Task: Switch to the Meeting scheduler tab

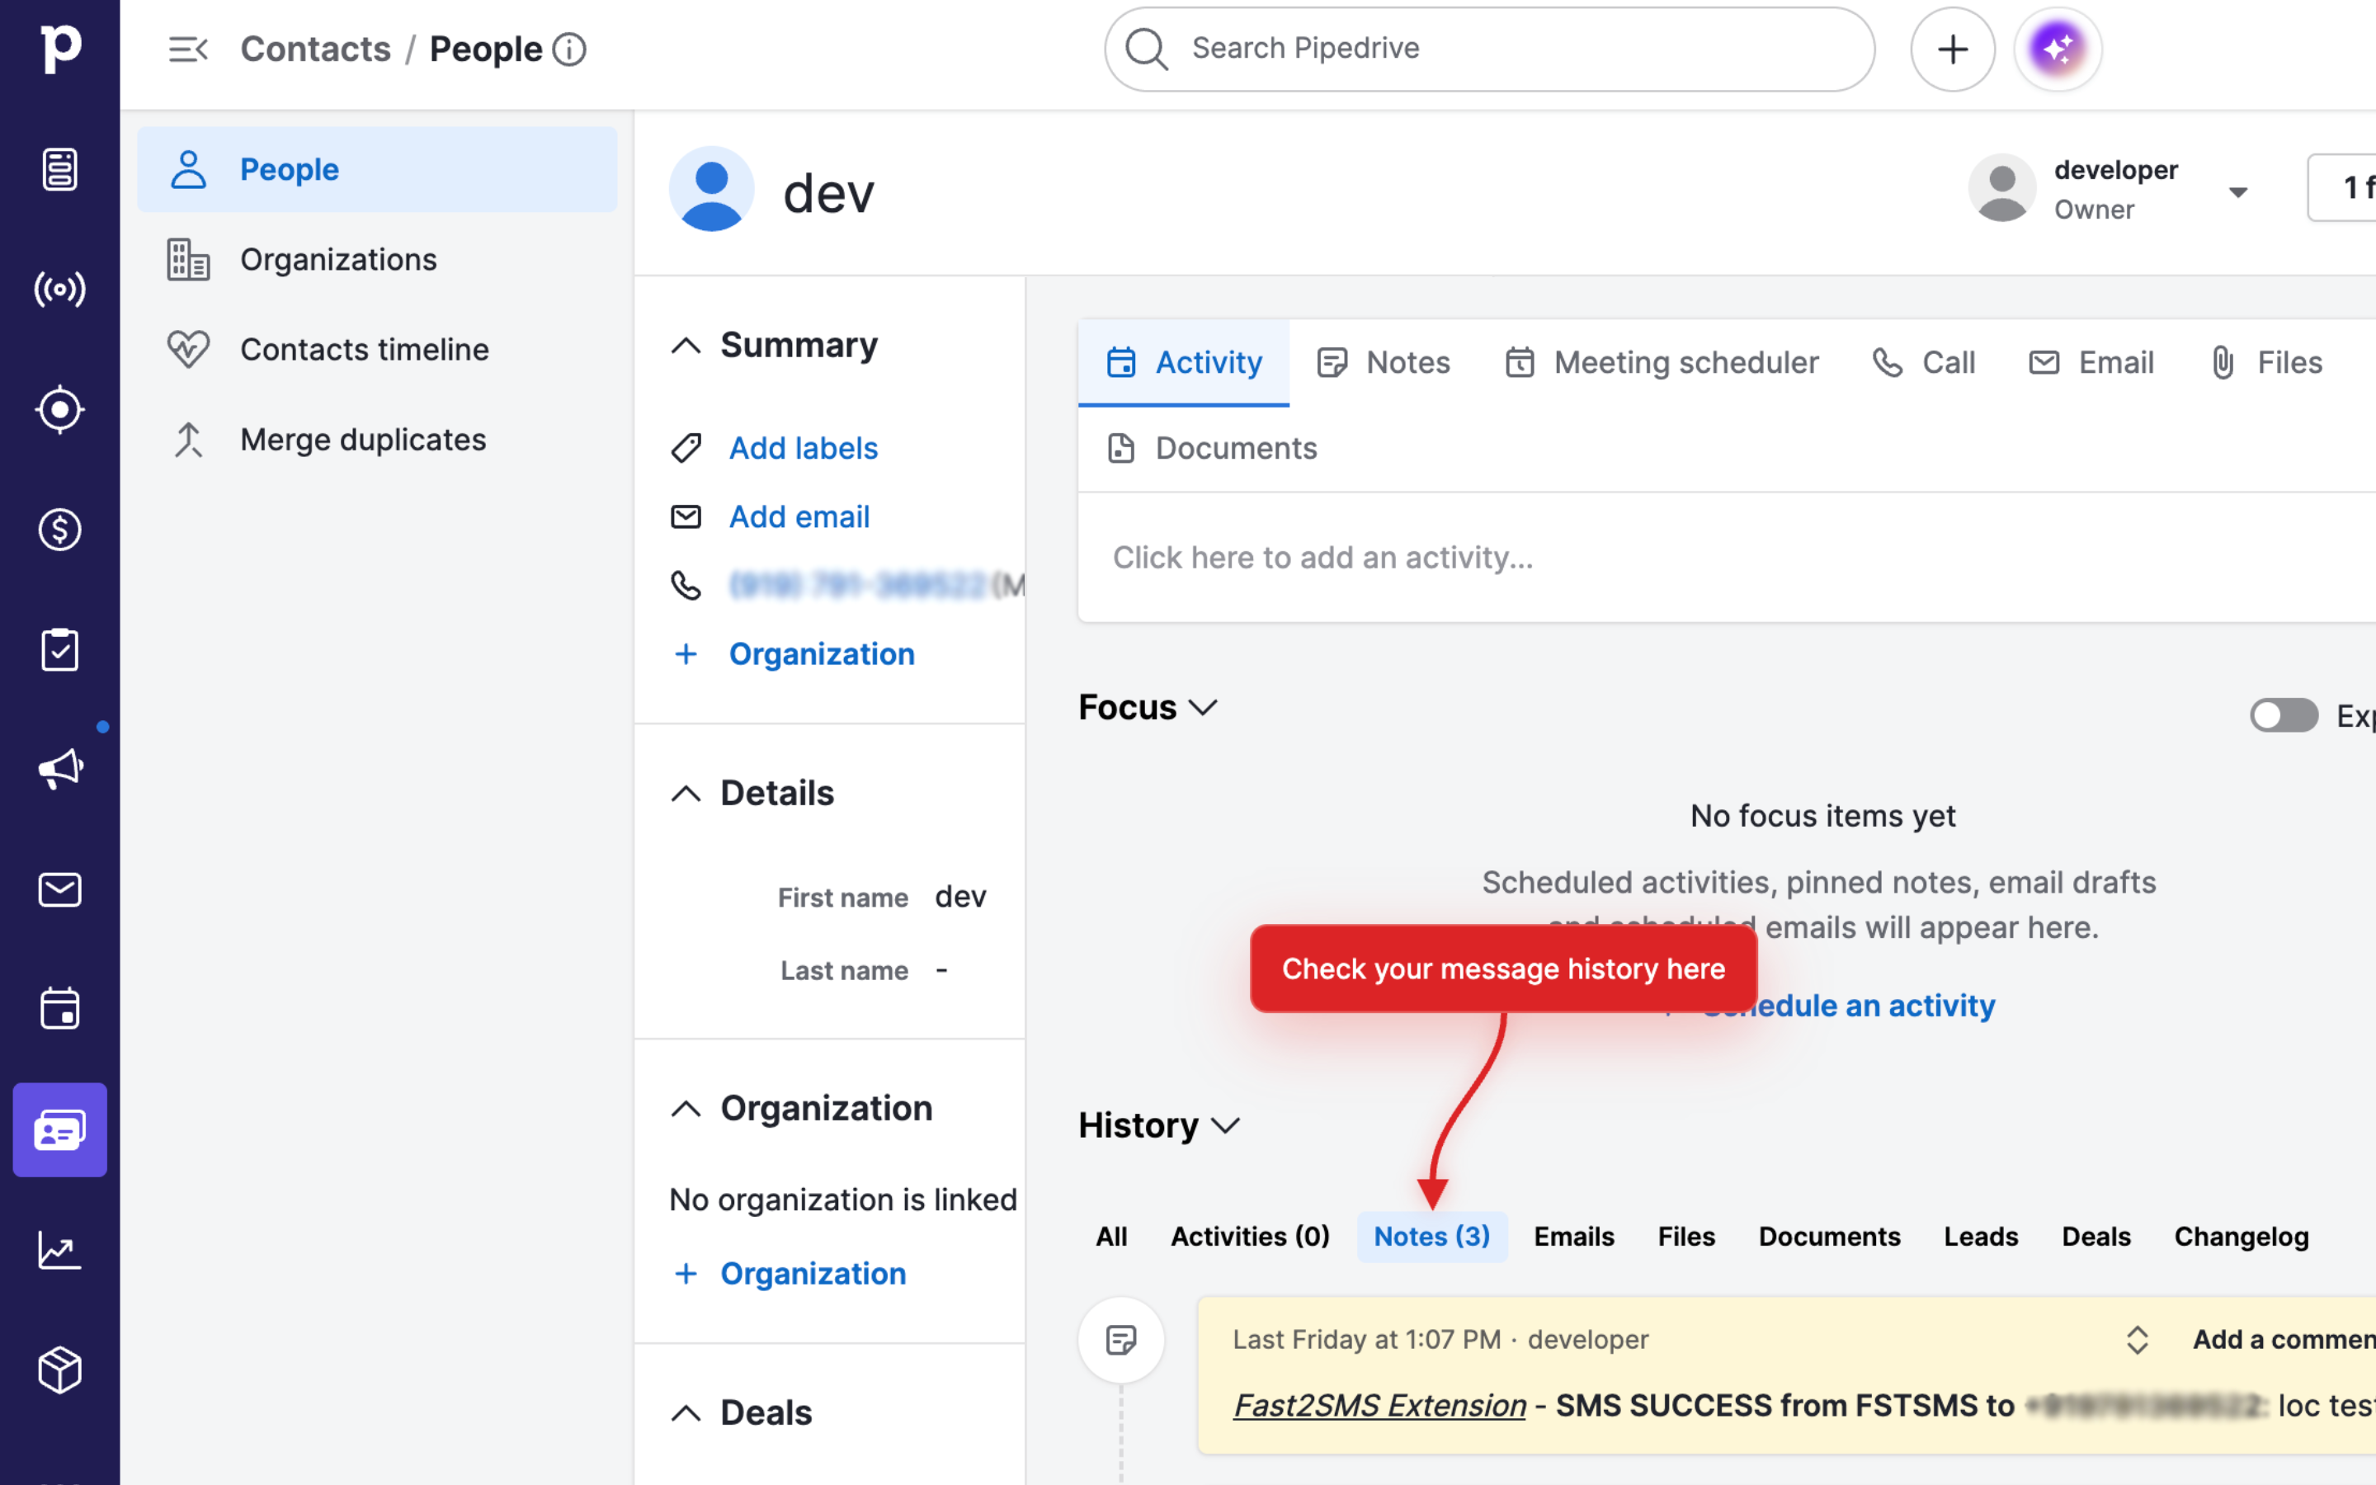Action: pos(1662,362)
